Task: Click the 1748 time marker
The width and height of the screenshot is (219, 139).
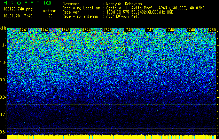Action: tap(170, 30)
